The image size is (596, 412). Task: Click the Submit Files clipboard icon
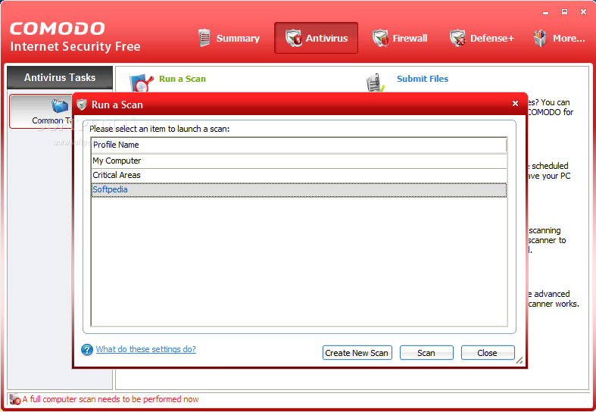(375, 83)
